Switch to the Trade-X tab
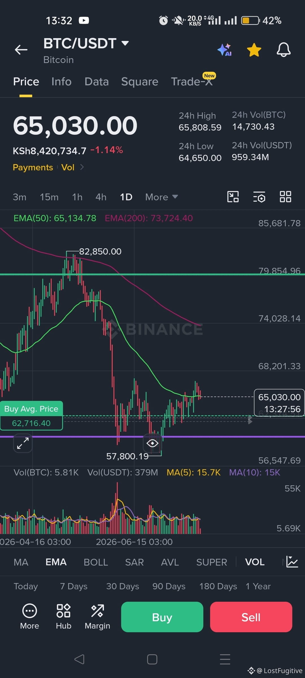 pyautogui.click(x=192, y=82)
